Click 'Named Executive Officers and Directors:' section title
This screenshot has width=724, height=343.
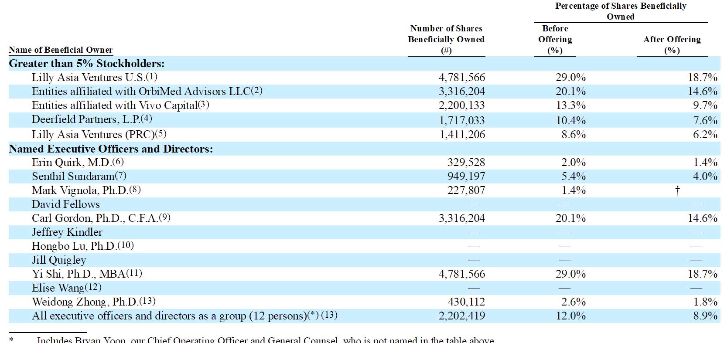point(111,149)
